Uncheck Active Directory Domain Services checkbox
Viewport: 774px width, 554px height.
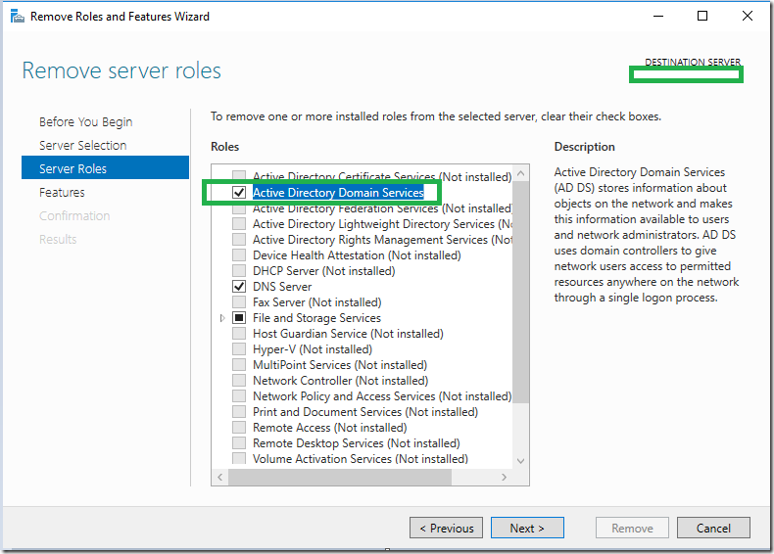pyautogui.click(x=239, y=193)
